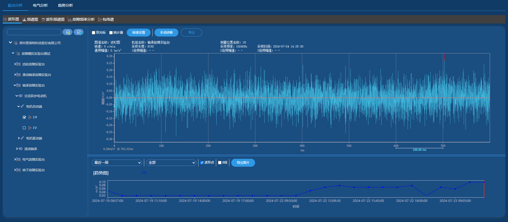Viewport: 508px width, 222px height.
Task: Click the 1V sensor icon
Action: pos(30,128)
